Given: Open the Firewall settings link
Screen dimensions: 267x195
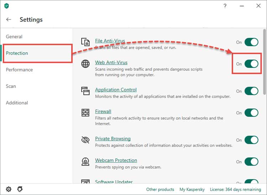Looking at the screenshot, I should (103, 112).
